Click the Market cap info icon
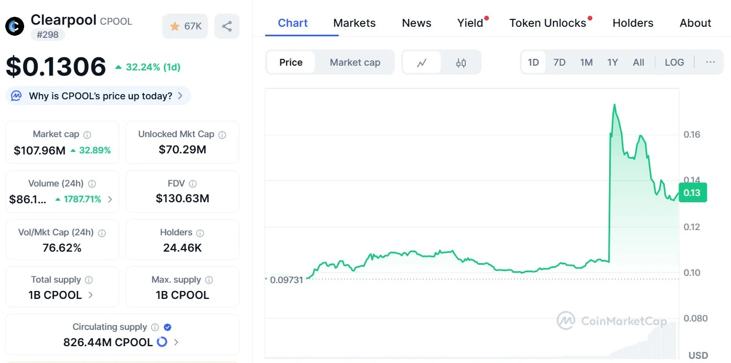 pyautogui.click(x=87, y=134)
